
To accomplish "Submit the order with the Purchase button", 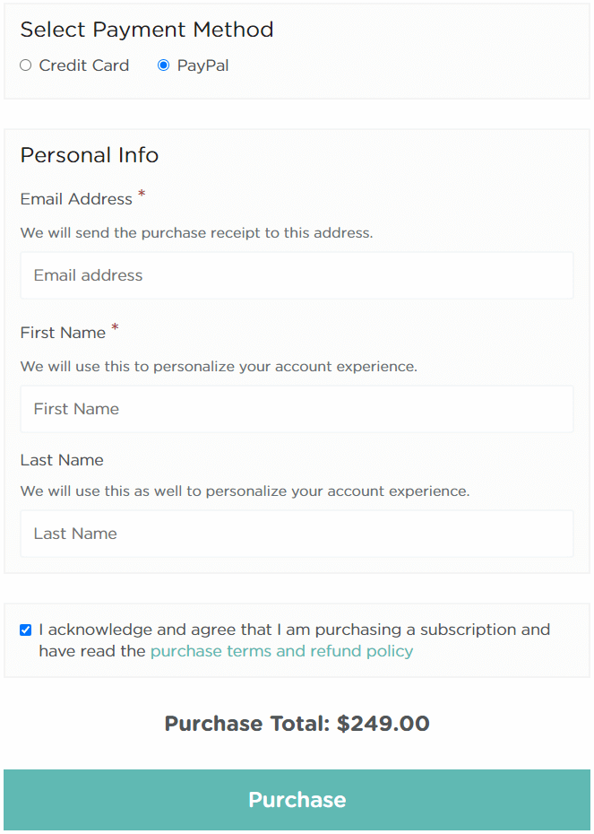I will 297,799.
